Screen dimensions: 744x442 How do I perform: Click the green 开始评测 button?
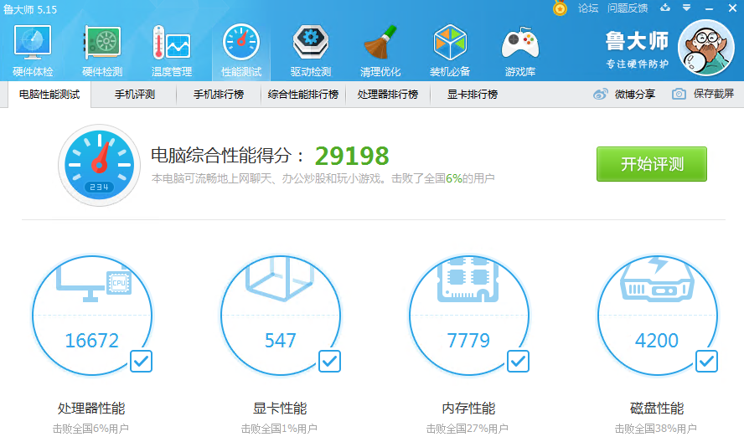652,164
